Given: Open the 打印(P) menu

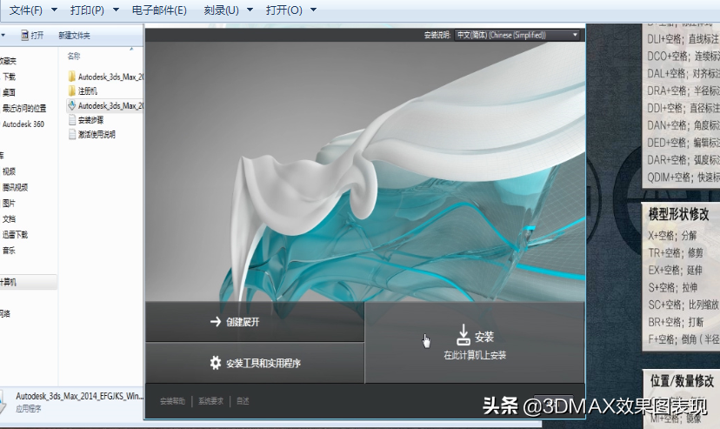Looking at the screenshot, I should point(87,10).
